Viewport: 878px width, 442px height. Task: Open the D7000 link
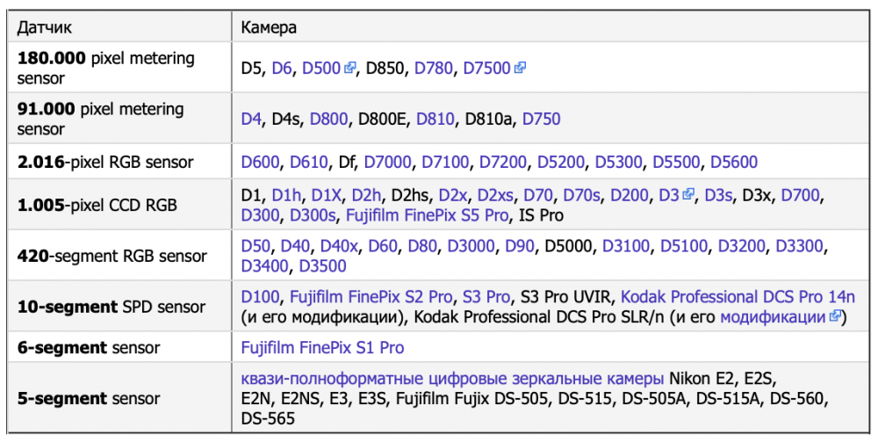(x=387, y=162)
